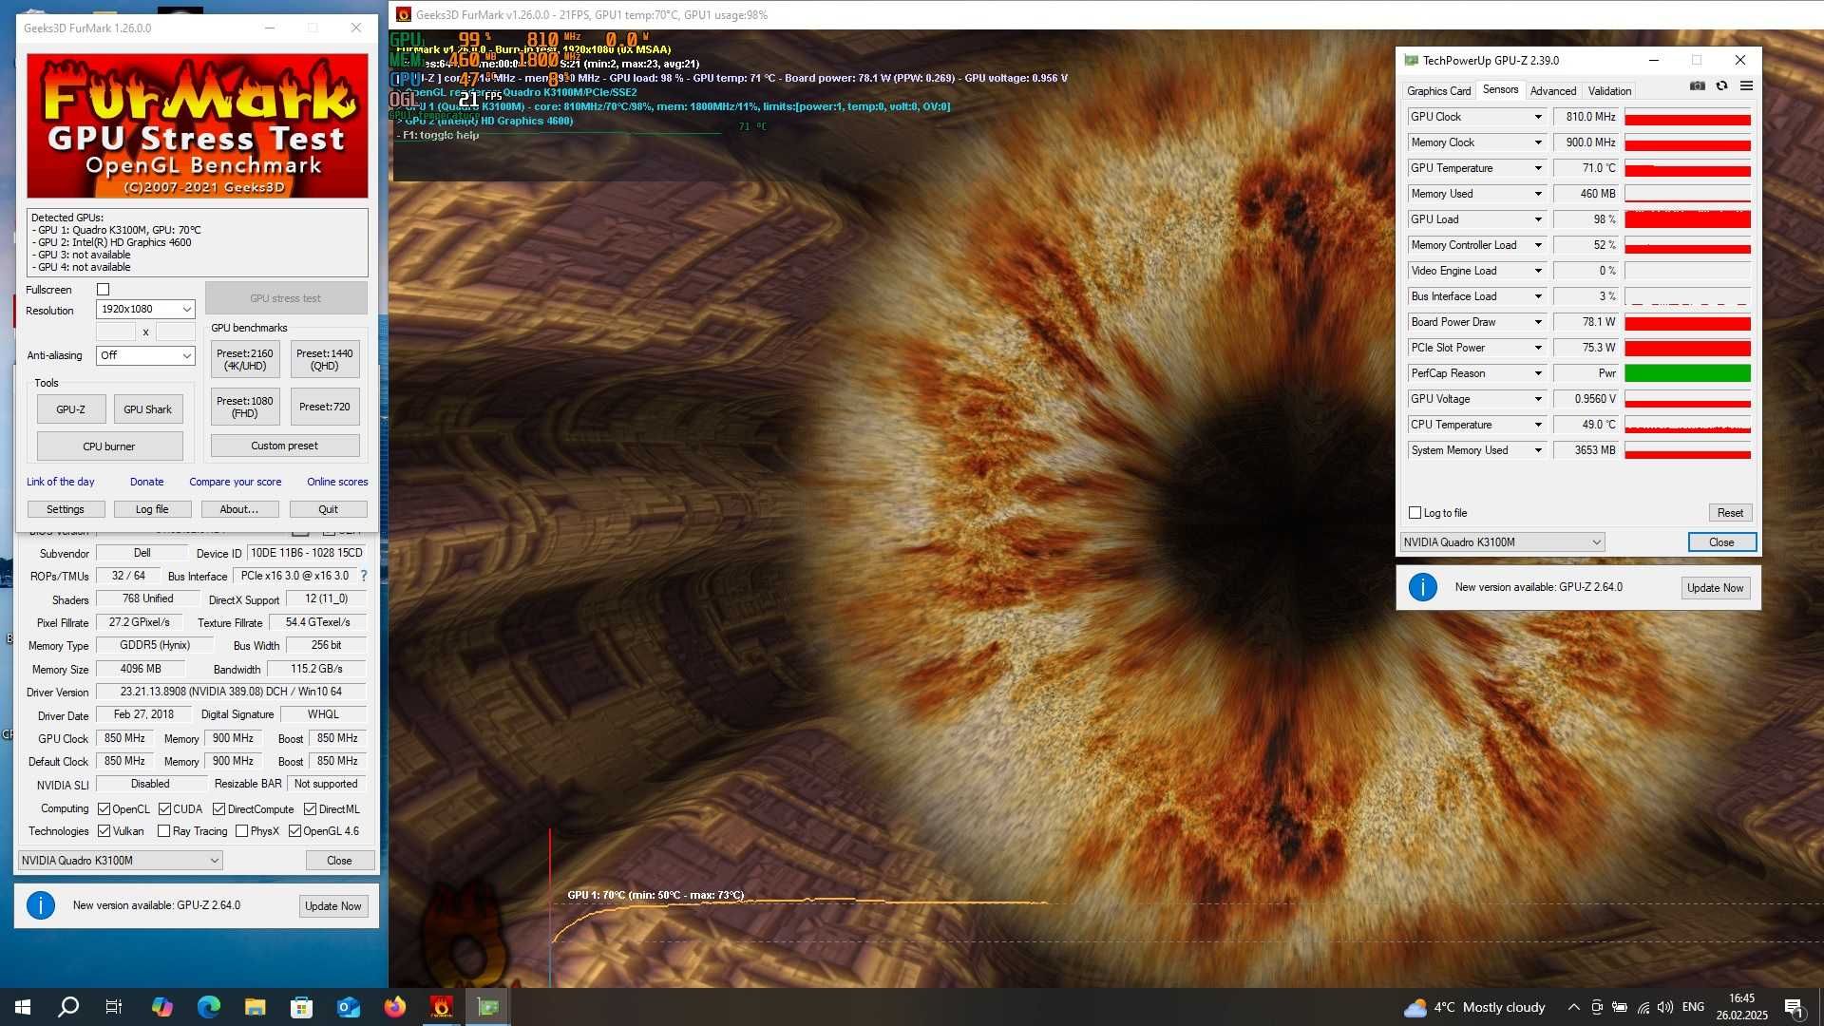This screenshot has width=1824, height=1026.
Task: Toggle the DirectML checkbox
Action: (310, 809)
